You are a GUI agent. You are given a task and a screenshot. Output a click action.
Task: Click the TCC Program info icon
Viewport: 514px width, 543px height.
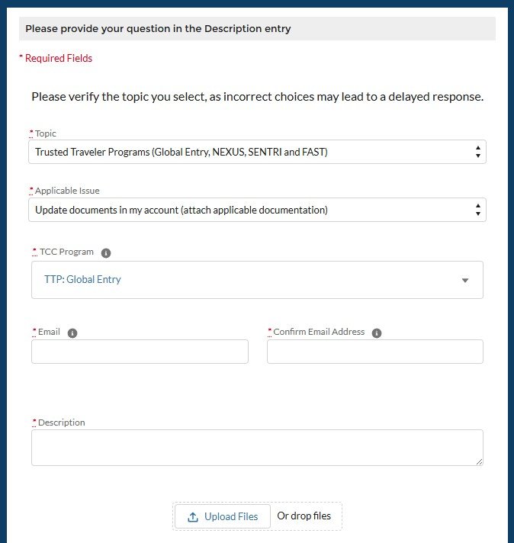(106, 252)
